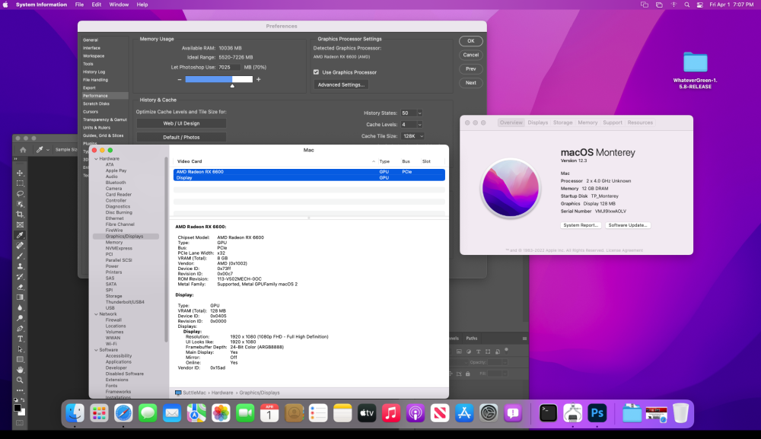Open the Scratch Disks preferences category
Viewport: 761px width, 439px height.
(96, 103)
